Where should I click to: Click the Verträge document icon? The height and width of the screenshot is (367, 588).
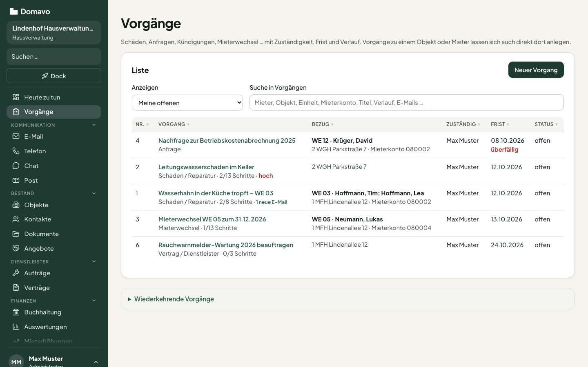click(x=16, y=287)
